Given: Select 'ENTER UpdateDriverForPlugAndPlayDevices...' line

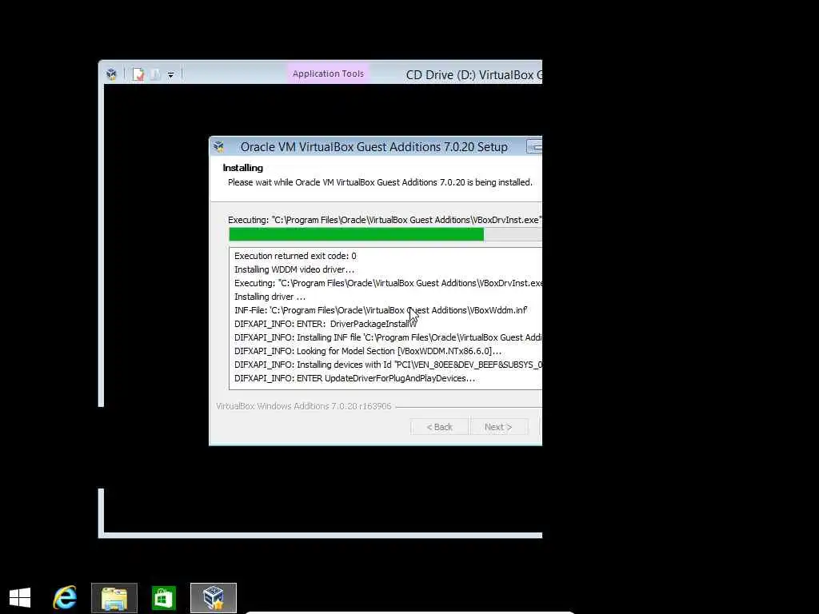Looking at the screenshot, I should coord(354,378).
